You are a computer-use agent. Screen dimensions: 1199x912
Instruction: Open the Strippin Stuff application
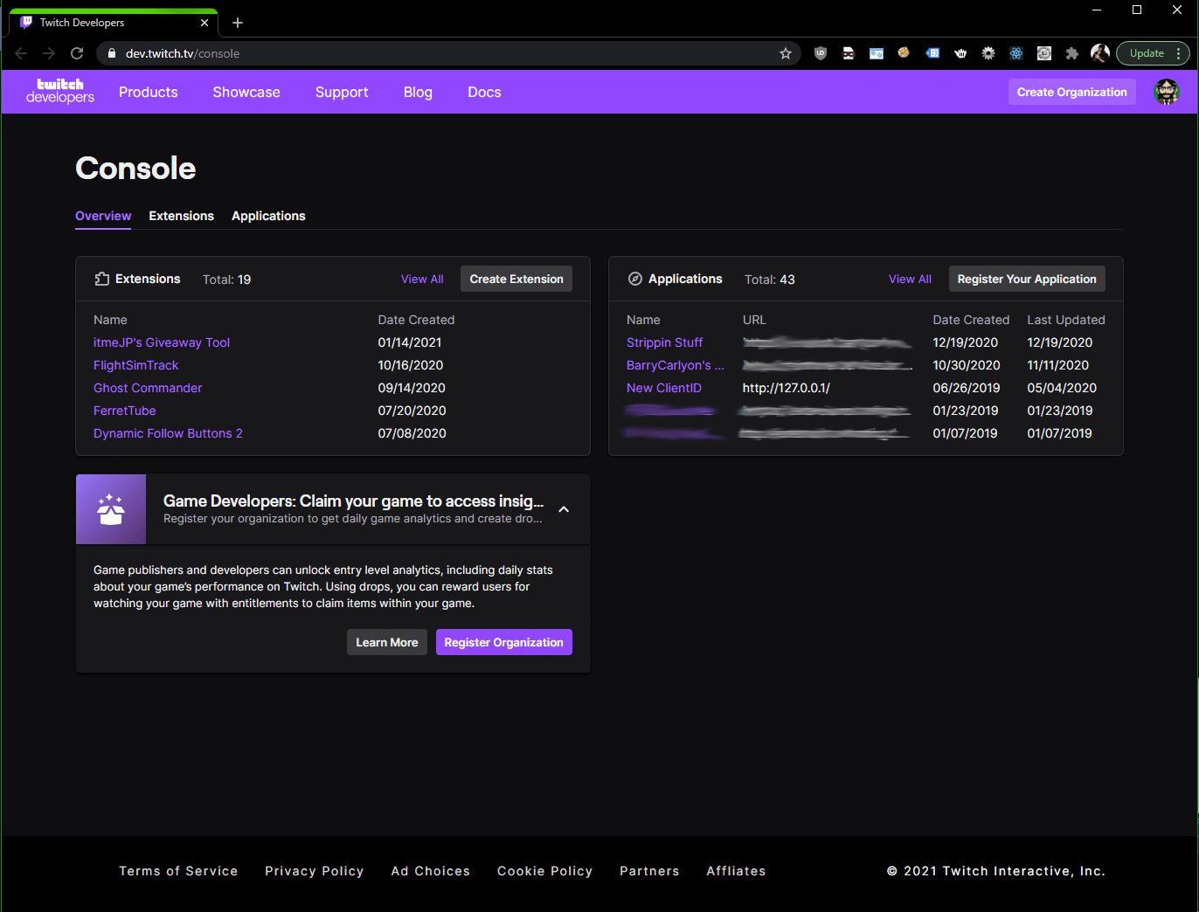click(x=664, y=342)
